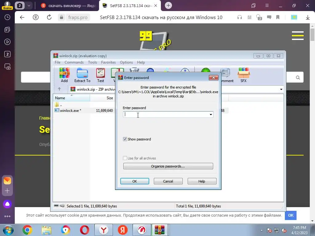The width and height of the screenshot is (315, 236).
Task: Open the tab-count 2 icon in browser sidebar
Action: pos(7,54)
